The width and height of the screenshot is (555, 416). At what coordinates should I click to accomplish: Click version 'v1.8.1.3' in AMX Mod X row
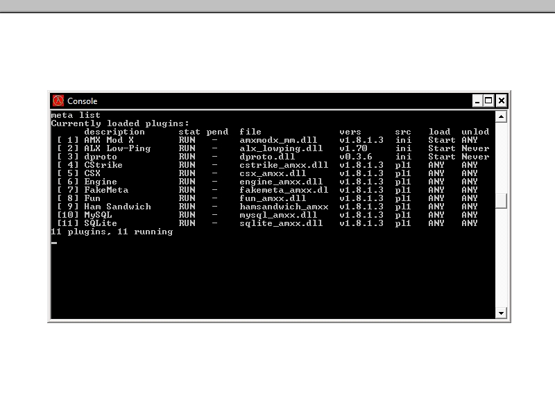(361, 140)
